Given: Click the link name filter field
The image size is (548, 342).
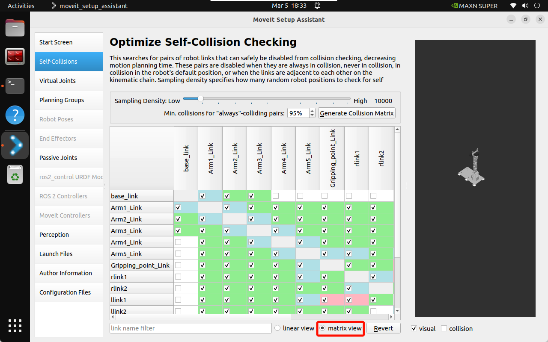Looking at the screenshot, I should point(191,328).
